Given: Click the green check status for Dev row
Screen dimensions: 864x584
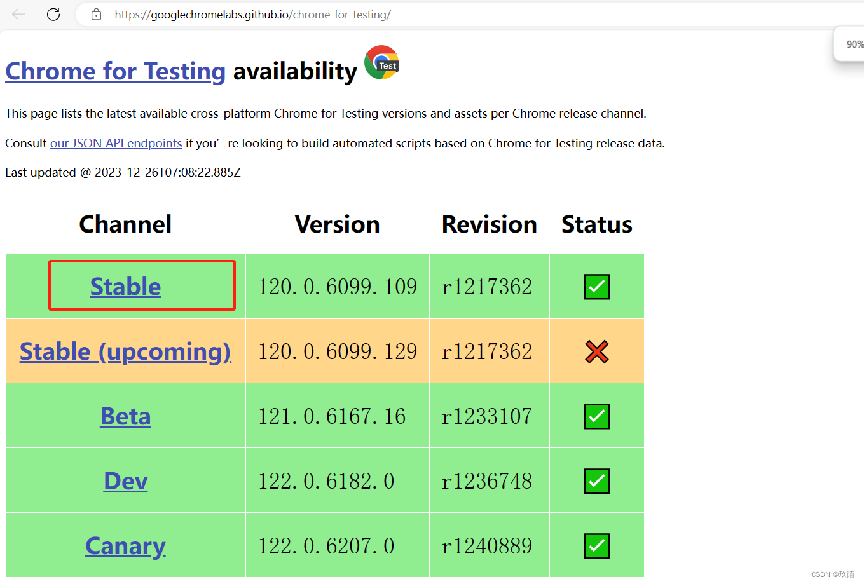Looking at the screenshot, I should (x=597, y=481).
